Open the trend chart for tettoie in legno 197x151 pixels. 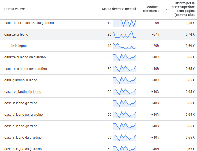125,46
